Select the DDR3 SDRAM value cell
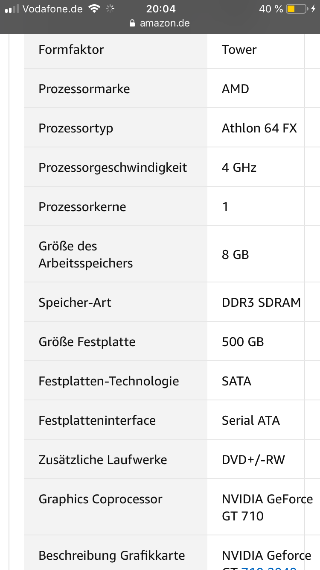This screenshot has height=570, width=320. [261, 303]
